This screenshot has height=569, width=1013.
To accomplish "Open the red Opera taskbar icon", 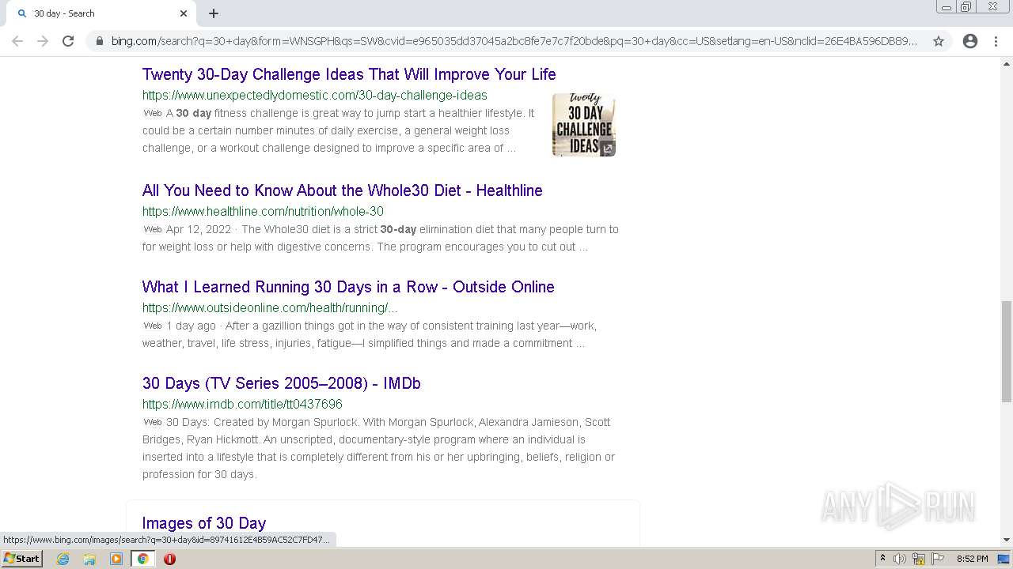I will pyautogui.click(x=169, y=559).
